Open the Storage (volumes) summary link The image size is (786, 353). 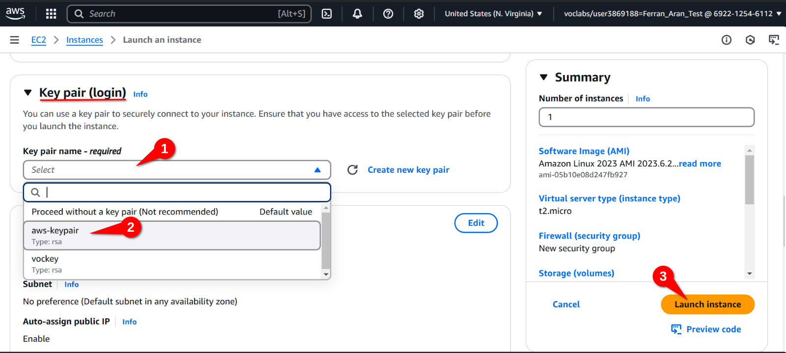(576, 273)
